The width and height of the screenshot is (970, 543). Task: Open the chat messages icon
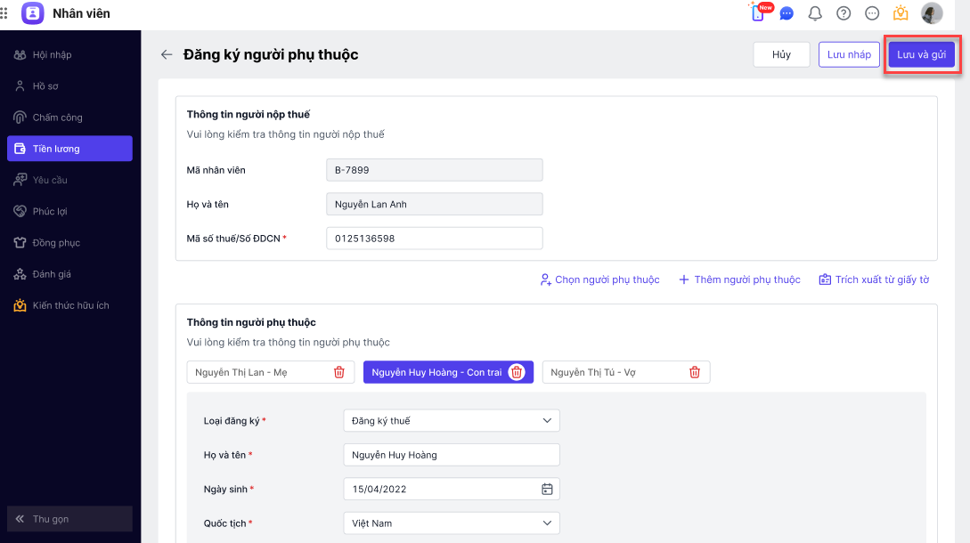pyautogui.click(x=787, y=13)
